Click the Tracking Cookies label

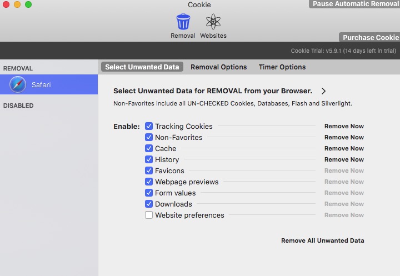tap(184, 126)
